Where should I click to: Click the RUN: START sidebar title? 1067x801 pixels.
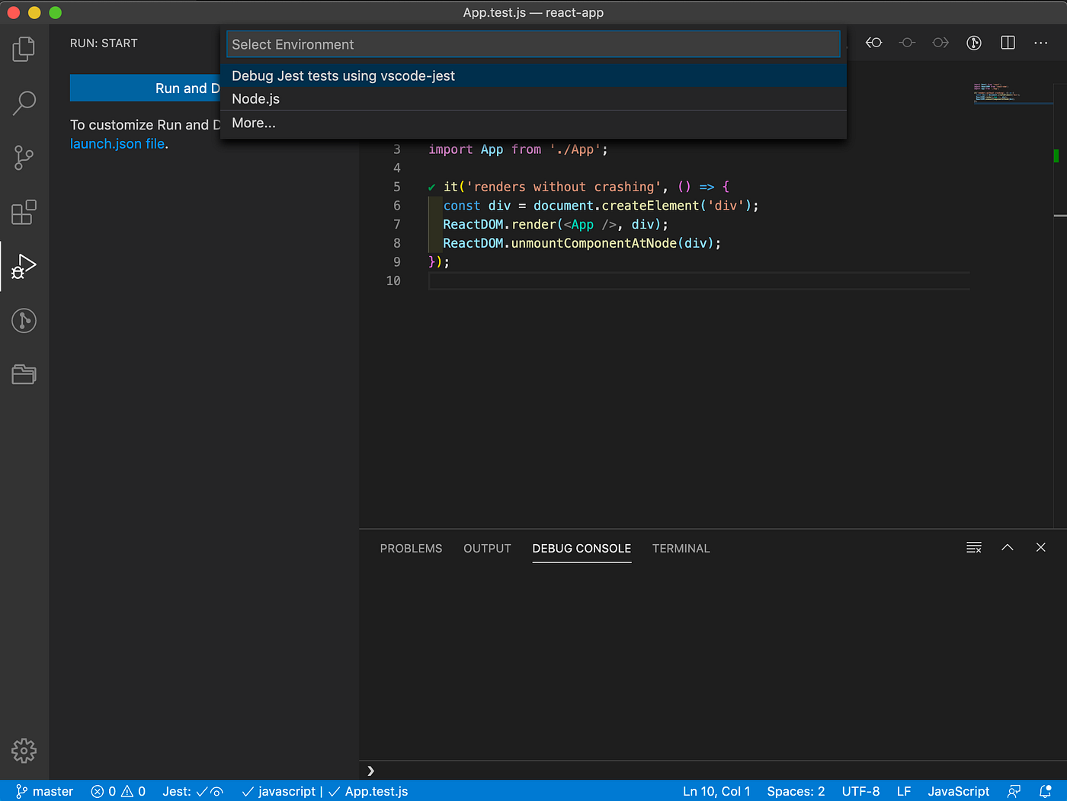coord(104,43)
